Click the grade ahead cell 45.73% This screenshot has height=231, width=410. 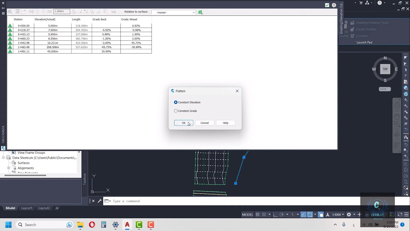point(136,43)
